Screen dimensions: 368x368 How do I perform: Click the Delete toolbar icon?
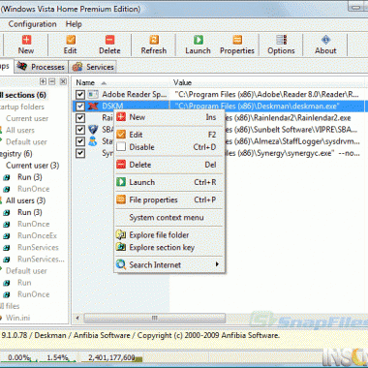coord(109,40)
